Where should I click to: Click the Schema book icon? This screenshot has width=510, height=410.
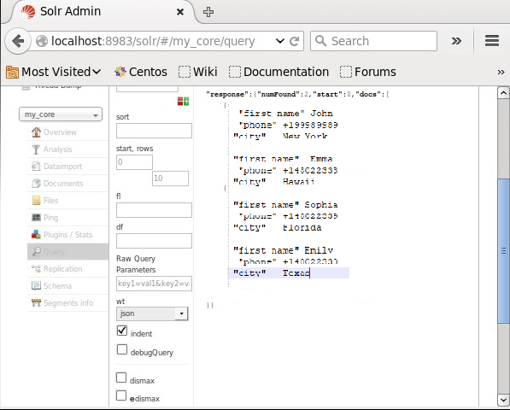click(36, 286)
